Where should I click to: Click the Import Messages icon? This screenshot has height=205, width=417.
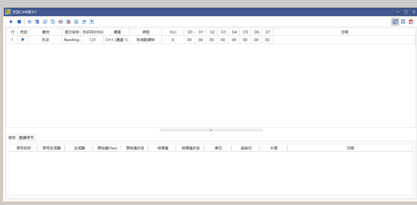coord(92,22)
